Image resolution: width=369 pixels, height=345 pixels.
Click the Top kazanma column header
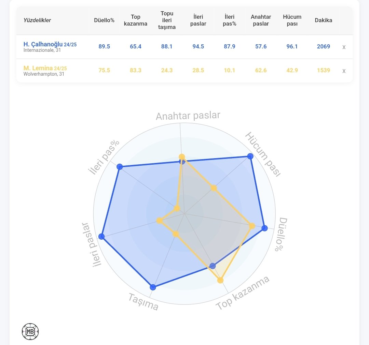click(x=136, y=20)
